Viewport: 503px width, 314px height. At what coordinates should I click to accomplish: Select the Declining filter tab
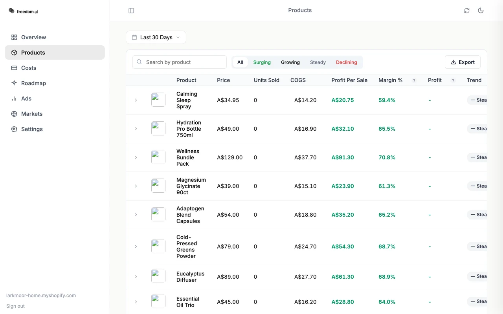[x=347, y=62]
